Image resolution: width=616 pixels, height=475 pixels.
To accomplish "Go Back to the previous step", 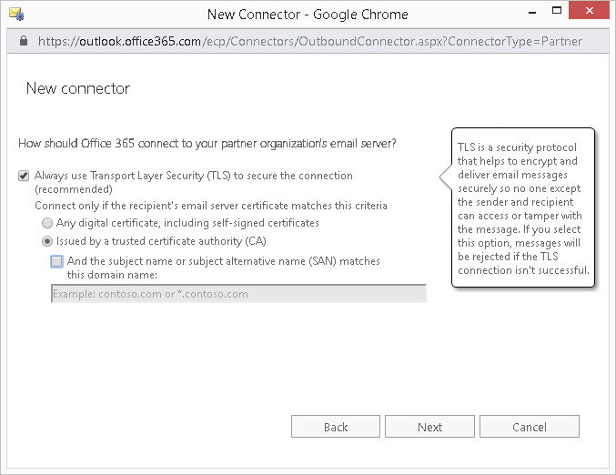I will [x=336, y=427].
